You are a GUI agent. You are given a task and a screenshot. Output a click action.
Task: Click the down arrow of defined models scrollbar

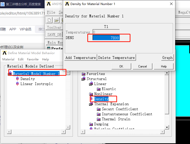point(68,127)
